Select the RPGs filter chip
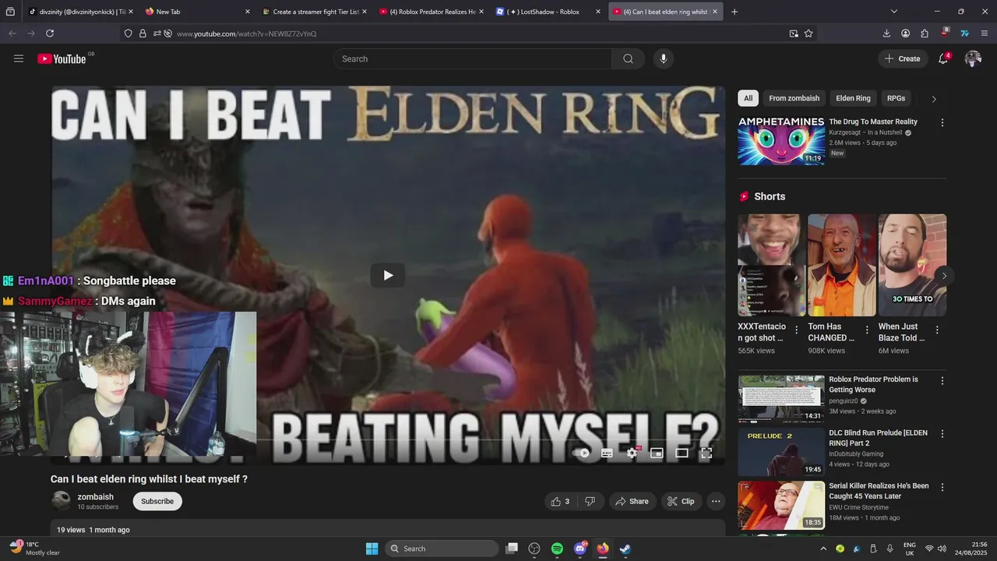Viewport: 997px width, 561px height. coord(896,98)
